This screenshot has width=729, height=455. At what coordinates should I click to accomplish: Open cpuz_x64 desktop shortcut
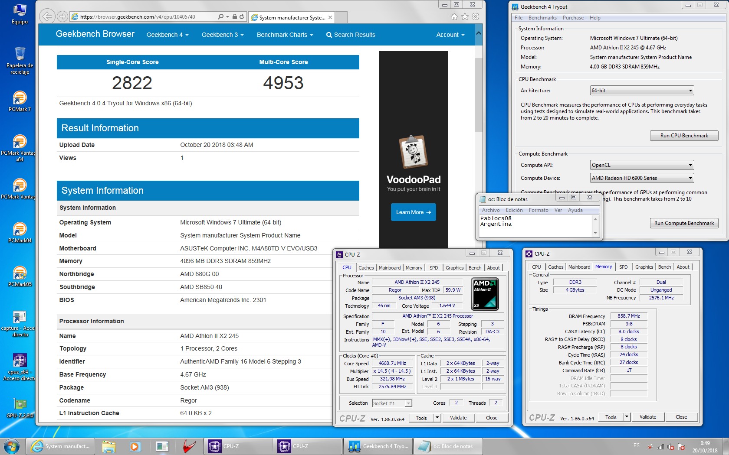point(20,367)
